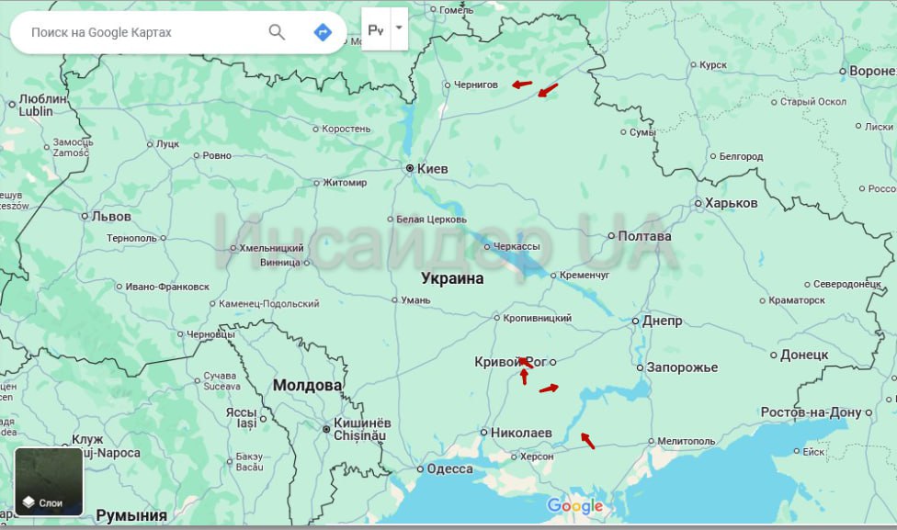Click the red arrow closest to Чернигов

pyautogui.click(x=522, y=85)
